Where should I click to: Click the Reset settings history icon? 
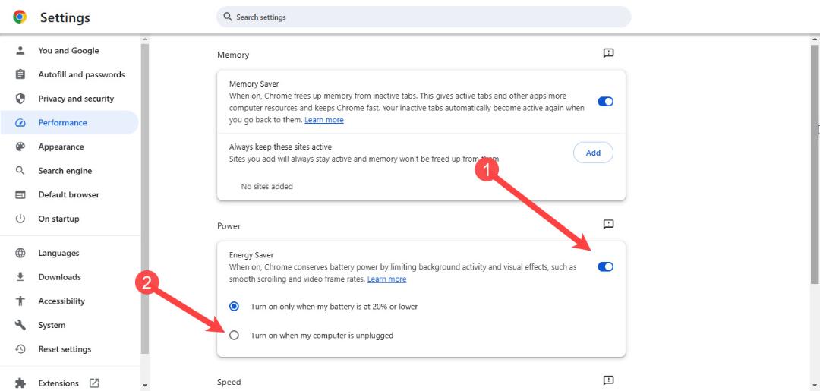click(x=20, y=349)
